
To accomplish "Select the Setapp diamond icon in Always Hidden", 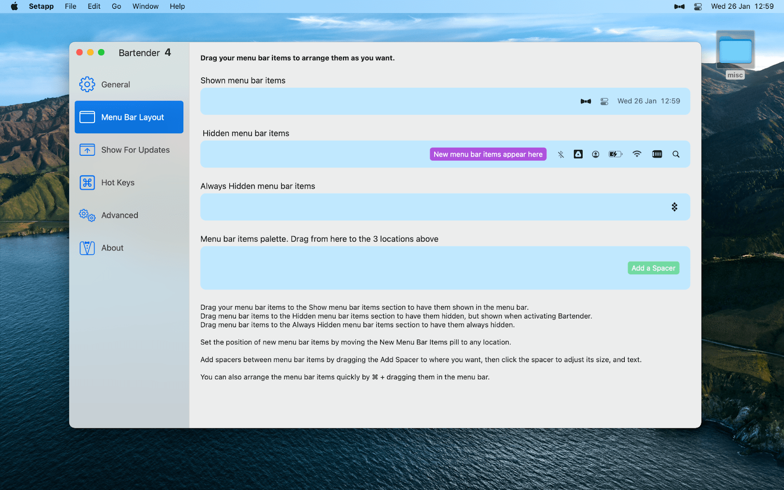I will [x=674, y=207].
